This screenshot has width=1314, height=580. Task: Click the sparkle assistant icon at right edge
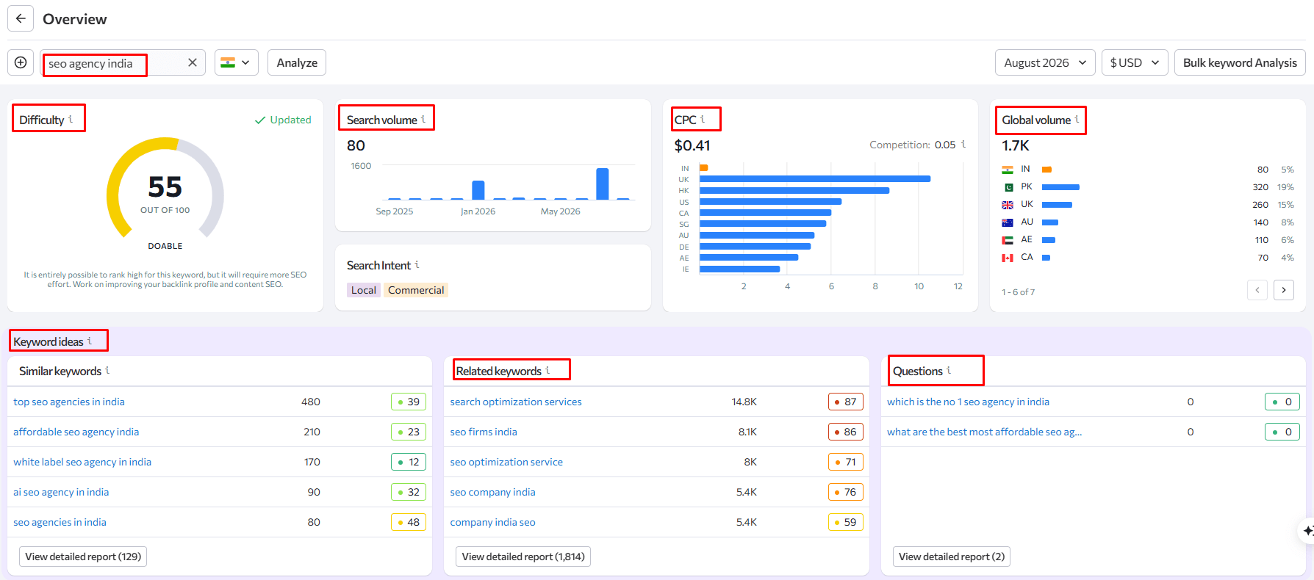pyautogui.click(x=1307, y=530)
